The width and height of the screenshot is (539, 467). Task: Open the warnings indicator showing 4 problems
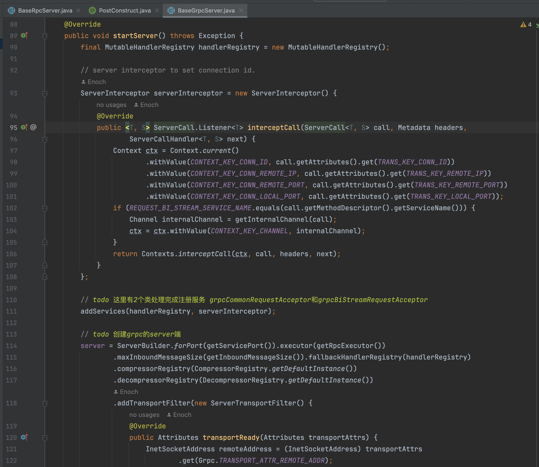coord(526,25)
